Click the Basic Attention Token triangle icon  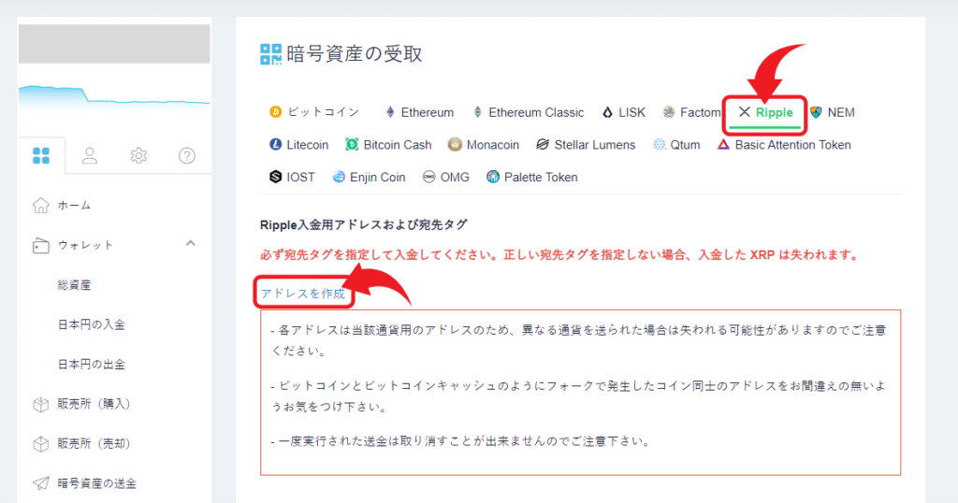point(723,144)
